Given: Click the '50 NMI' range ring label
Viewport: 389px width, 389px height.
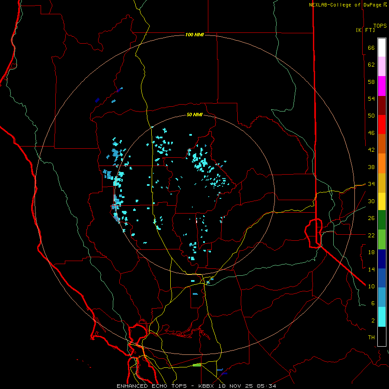Looking at the screenshot, I should point(194,115).
